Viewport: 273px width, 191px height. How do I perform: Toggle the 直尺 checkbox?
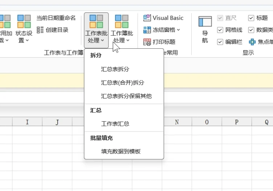coord(220,18)
